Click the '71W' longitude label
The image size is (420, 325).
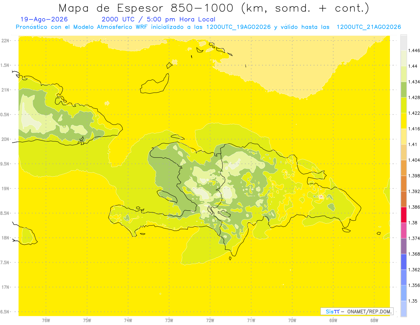pos(251,320)
